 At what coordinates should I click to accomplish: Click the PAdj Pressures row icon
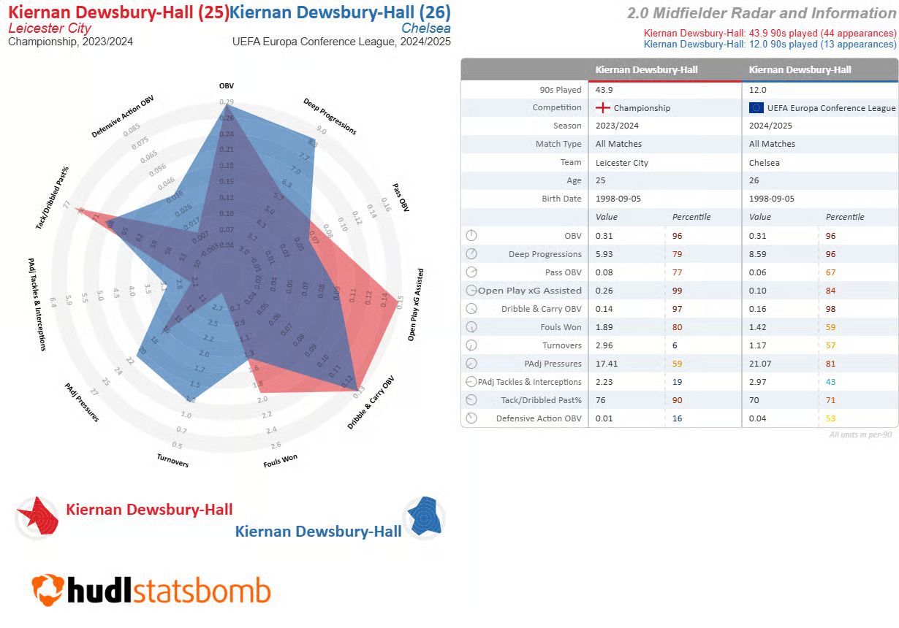471,364
